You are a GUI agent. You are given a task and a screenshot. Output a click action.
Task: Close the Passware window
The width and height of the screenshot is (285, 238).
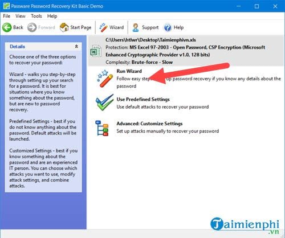point(275,6)
